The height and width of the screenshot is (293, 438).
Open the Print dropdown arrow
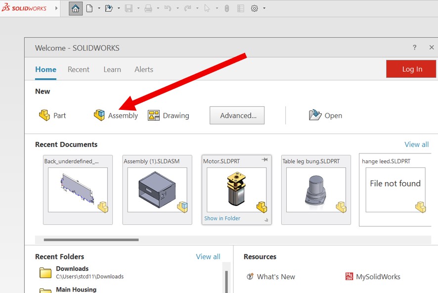point(158,8)
